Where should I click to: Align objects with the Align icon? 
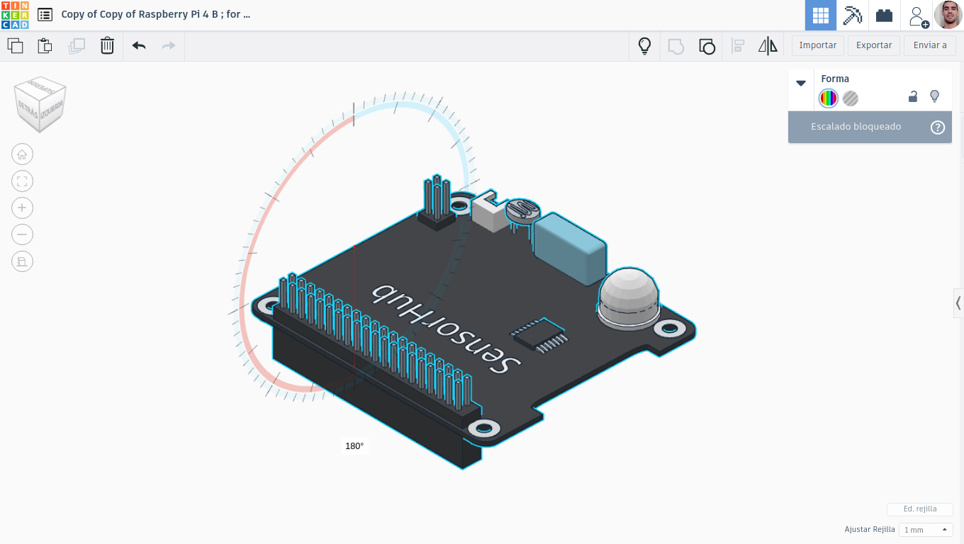(x=738, y=46)
